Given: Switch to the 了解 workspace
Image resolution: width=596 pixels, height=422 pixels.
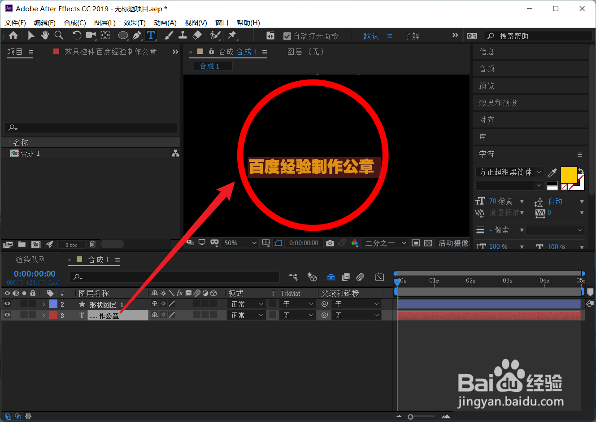Looking at the screenshot, I should click(x=412, y=36).
